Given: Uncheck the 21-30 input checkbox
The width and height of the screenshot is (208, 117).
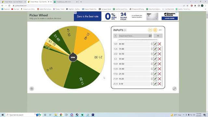Looking at the screenshot, I should click(155, 74).
